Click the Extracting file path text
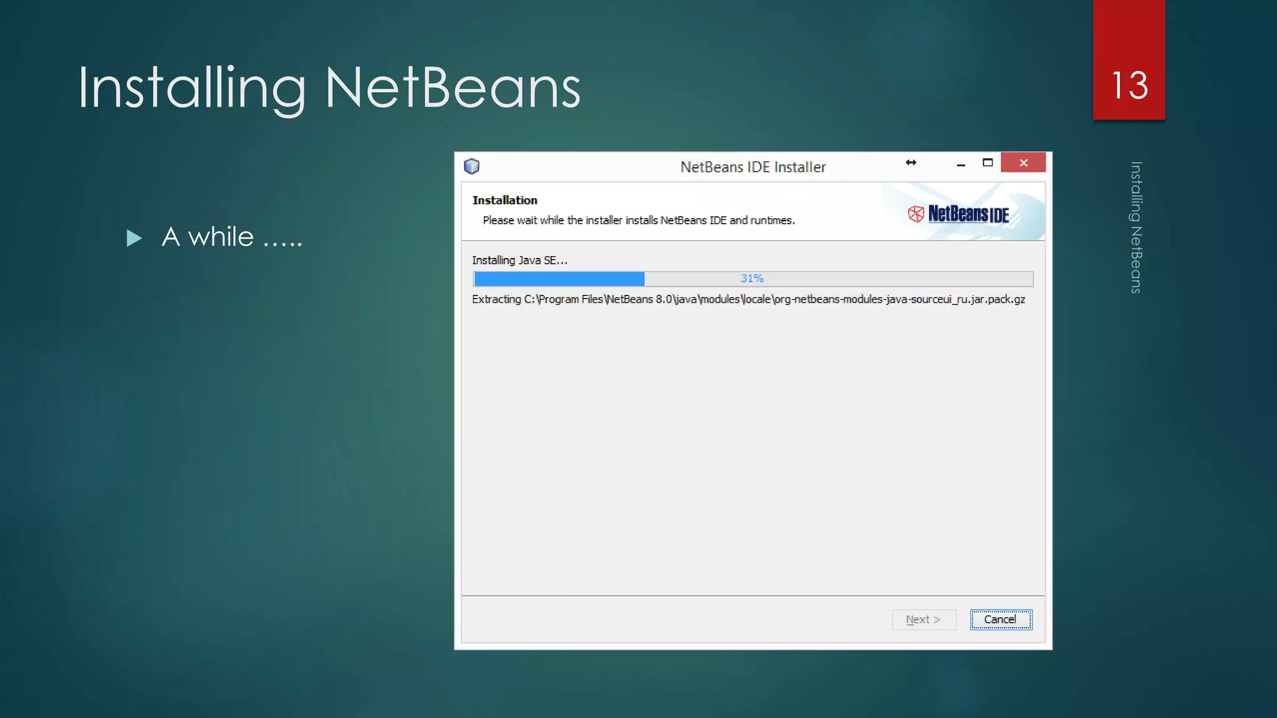 pyautogui.click(x=748, y=299)
